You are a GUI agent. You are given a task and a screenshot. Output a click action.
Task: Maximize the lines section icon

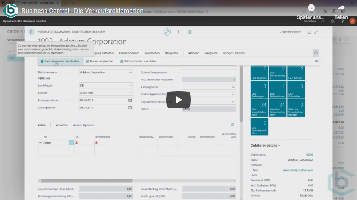click(233, 125)
